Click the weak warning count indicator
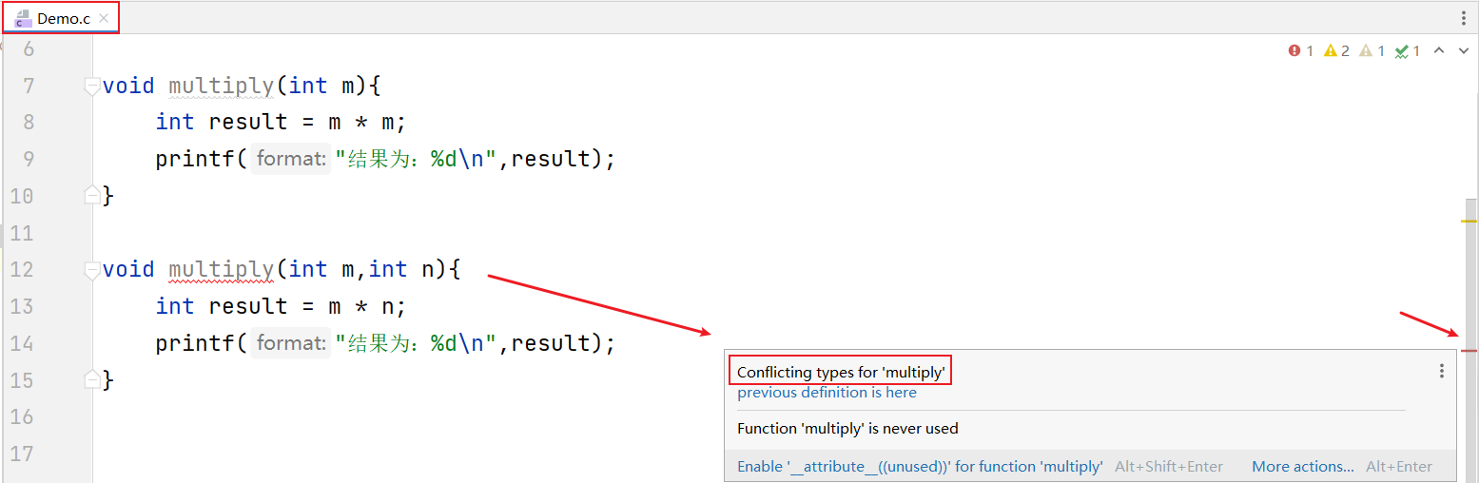The height and width of the screenshot is (483, 1479). [1372, 51]
